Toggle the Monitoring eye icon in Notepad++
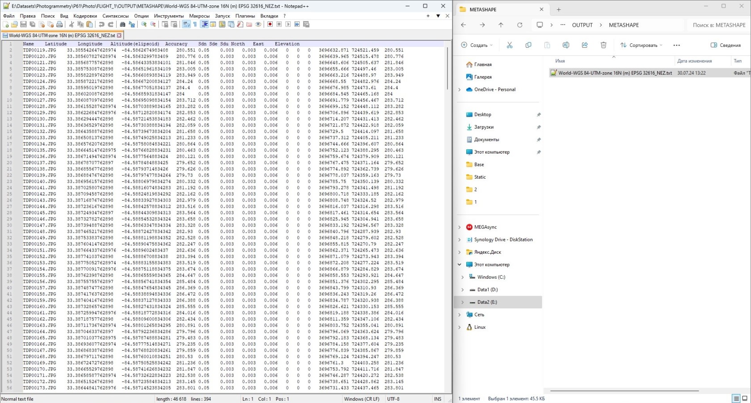 point(258,24)
